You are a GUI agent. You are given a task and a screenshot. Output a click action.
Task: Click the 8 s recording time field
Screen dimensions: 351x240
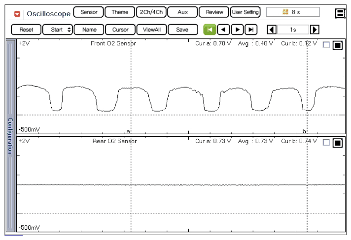(292, 12)
